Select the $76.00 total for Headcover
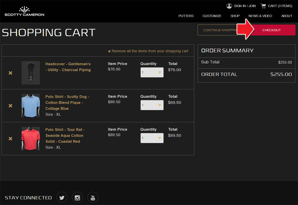Viewport: 298px width, 205px height. [175, 70]
